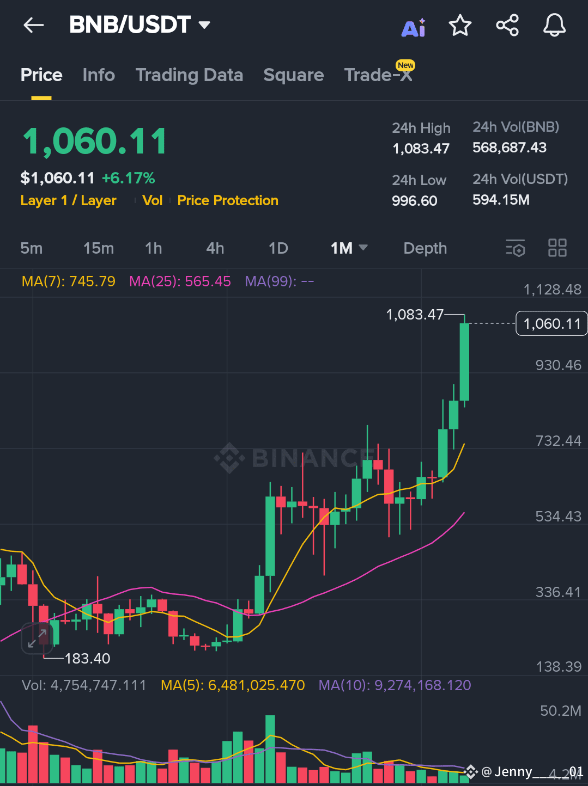The height and width of the screenshot is (786, 588).
Task: Tap the large 1,060.11 price
Action: click(95, 142)
